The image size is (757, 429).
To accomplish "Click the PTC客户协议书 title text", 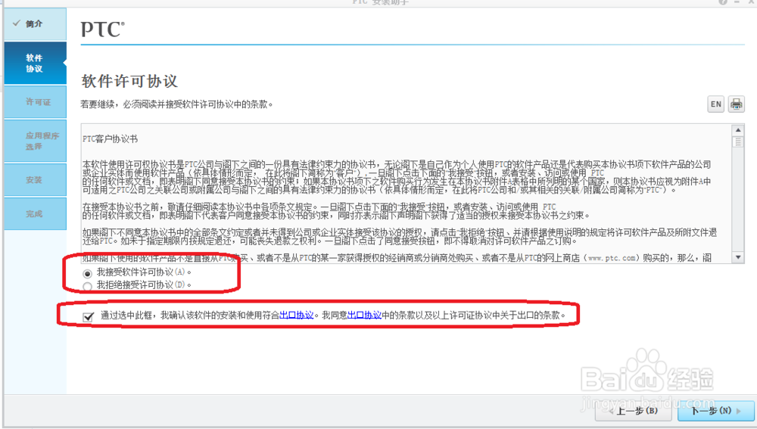I will [110, 139].
